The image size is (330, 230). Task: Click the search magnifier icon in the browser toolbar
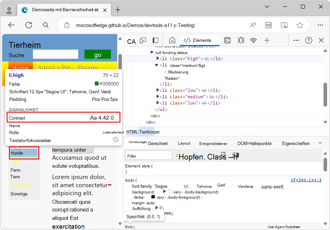46,25
